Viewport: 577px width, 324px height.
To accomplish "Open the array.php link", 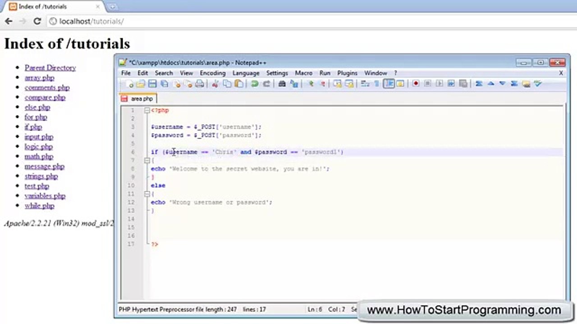I will (x=39, y=78).
